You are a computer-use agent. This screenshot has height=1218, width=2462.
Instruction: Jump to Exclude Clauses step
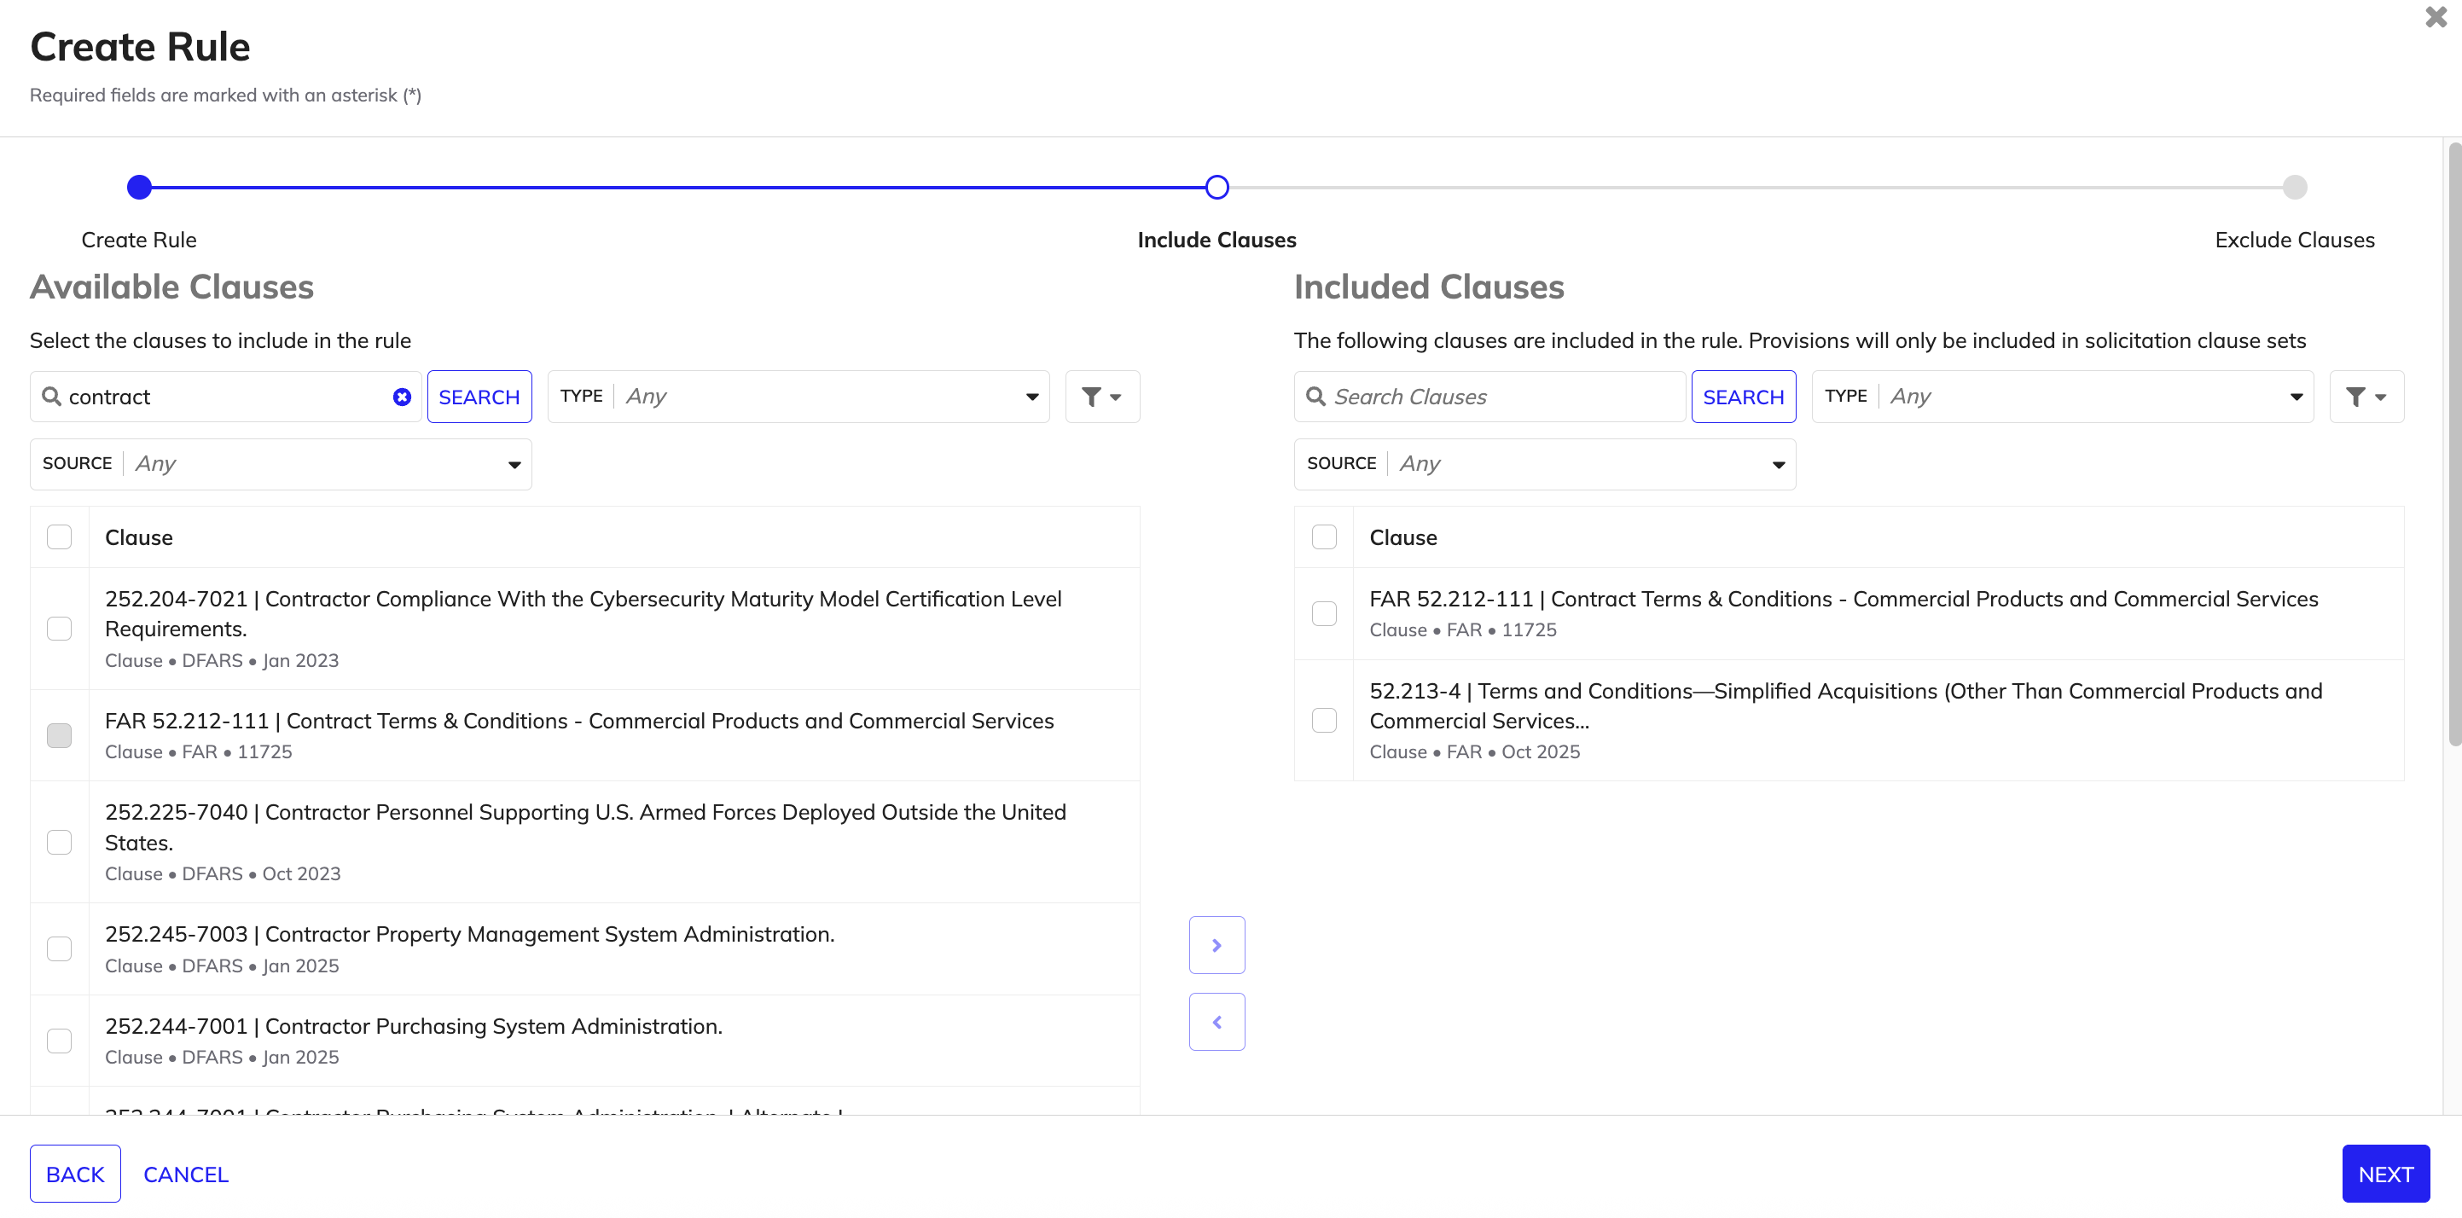[x=2295, y=188]
